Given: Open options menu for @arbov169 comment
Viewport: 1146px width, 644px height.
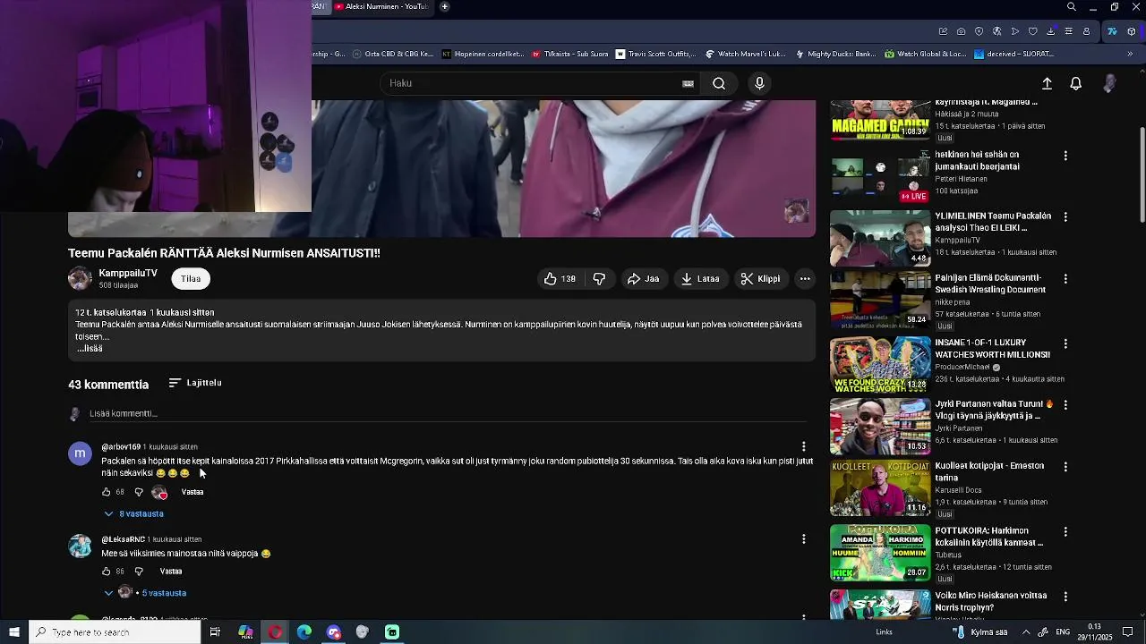Looking at the screenshot, I should [803, 446].
